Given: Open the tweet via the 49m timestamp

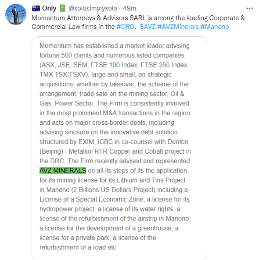Looking at the screenshot, I should (129, 8).
